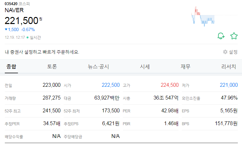The width and height of the screenshot is (242, 145).
Task: Click low price 221,000
Action: 229,85
